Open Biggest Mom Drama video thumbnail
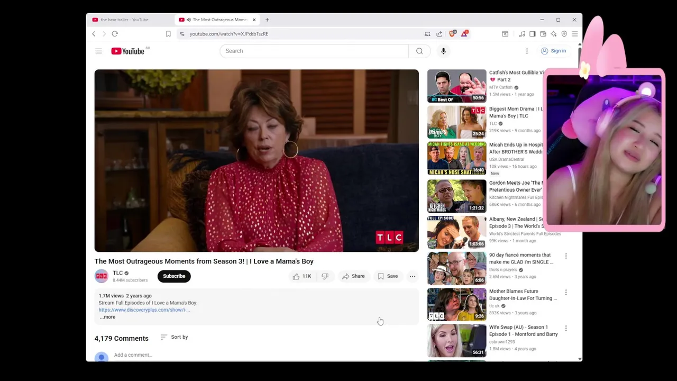This screenshot has height=381, width=677. (457, 122)
